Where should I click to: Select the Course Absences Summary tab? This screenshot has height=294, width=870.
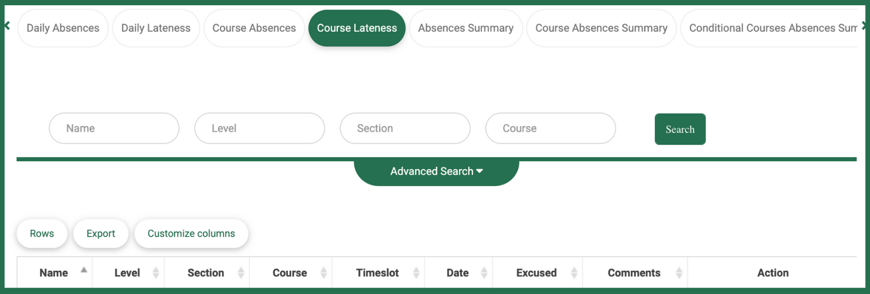coord(601,28)
